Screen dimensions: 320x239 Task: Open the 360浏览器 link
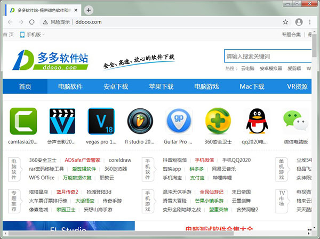[x=116, y=169]
